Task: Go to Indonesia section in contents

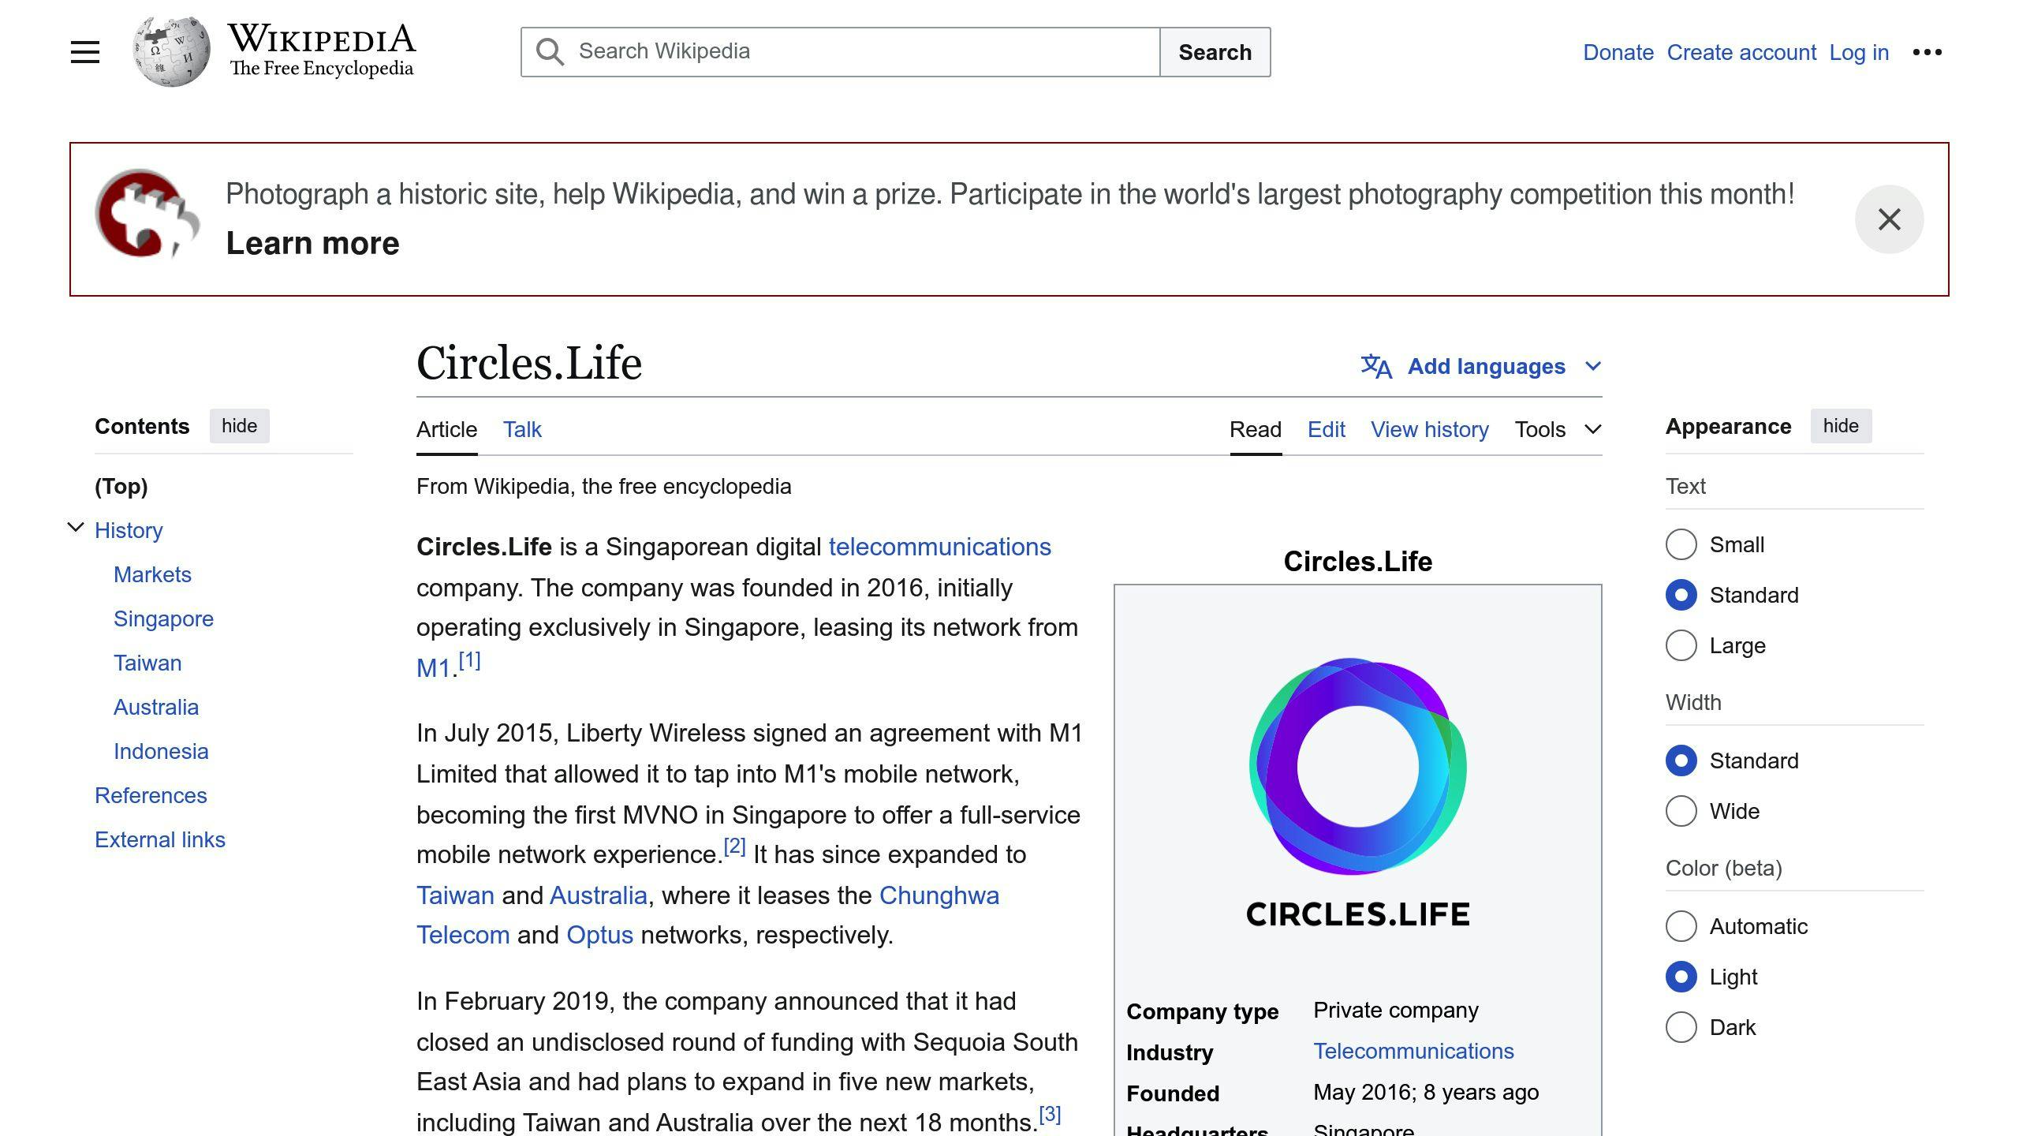Action: tap(161, 751)
